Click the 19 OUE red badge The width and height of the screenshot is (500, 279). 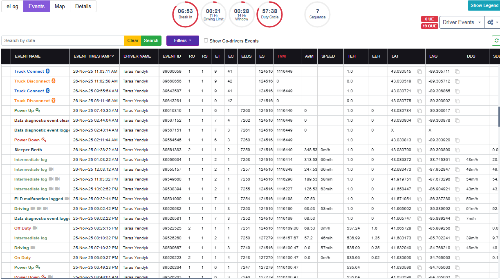pos(429,26)
